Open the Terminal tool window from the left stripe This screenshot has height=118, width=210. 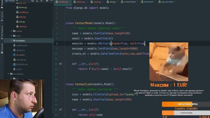2,49
